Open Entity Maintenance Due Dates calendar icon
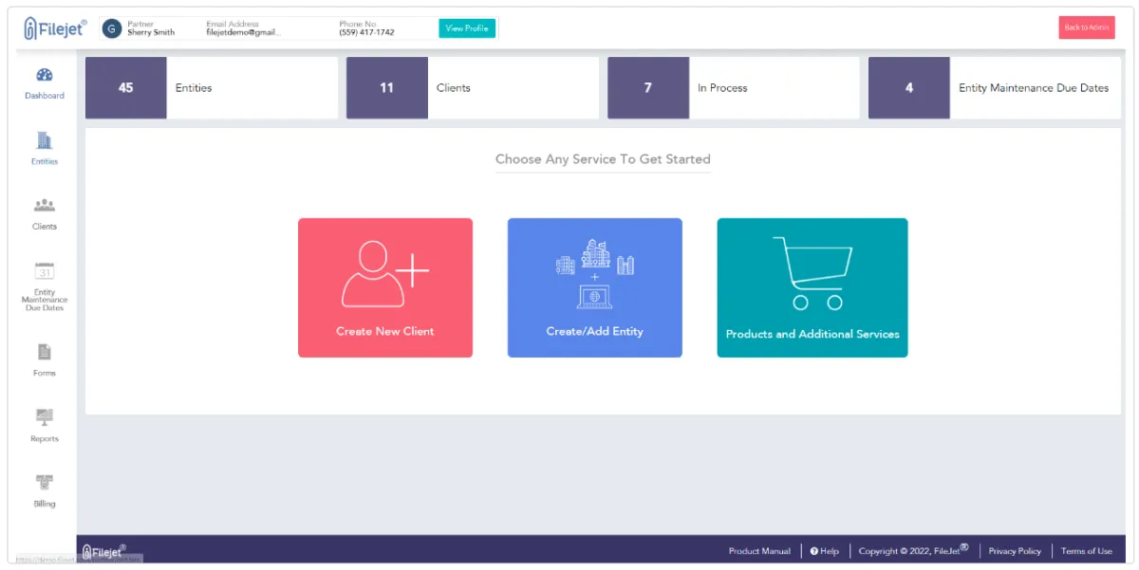 45,271
